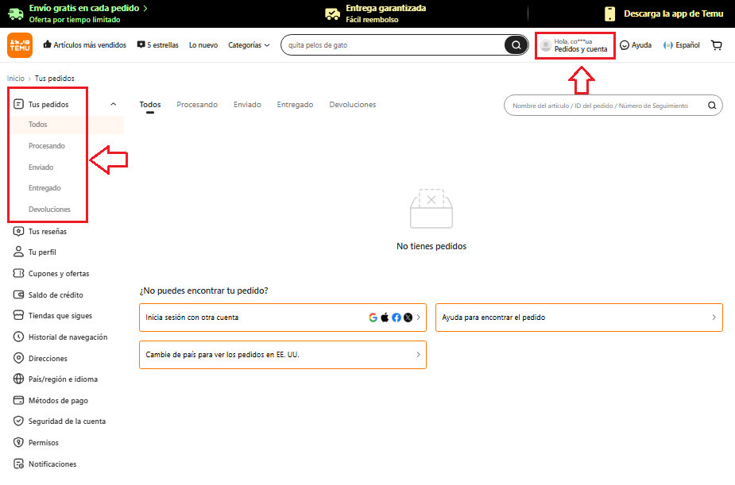Switch to the Procesando tab
This screenshot has height=485, width=735.
[197, 105]
